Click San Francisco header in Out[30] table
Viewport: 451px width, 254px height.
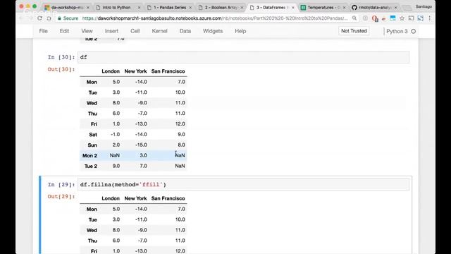168,71
